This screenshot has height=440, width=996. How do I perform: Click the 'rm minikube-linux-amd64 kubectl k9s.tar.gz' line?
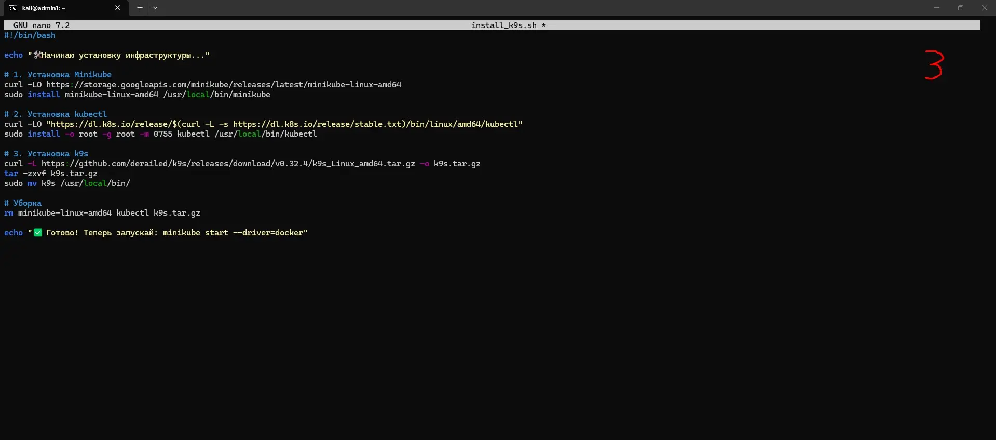click(x=102, y=213)
